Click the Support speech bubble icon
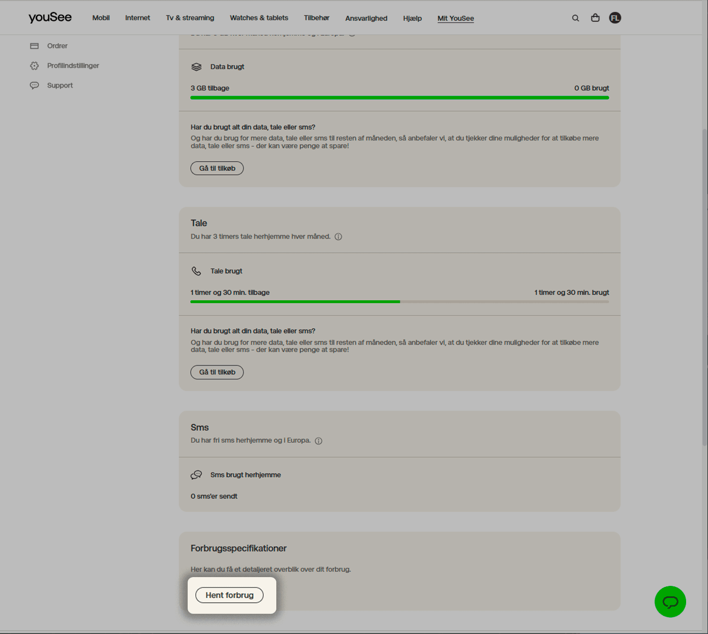 [x=34, y=85]
